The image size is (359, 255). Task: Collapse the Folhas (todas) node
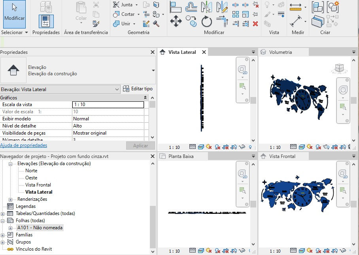2,221
